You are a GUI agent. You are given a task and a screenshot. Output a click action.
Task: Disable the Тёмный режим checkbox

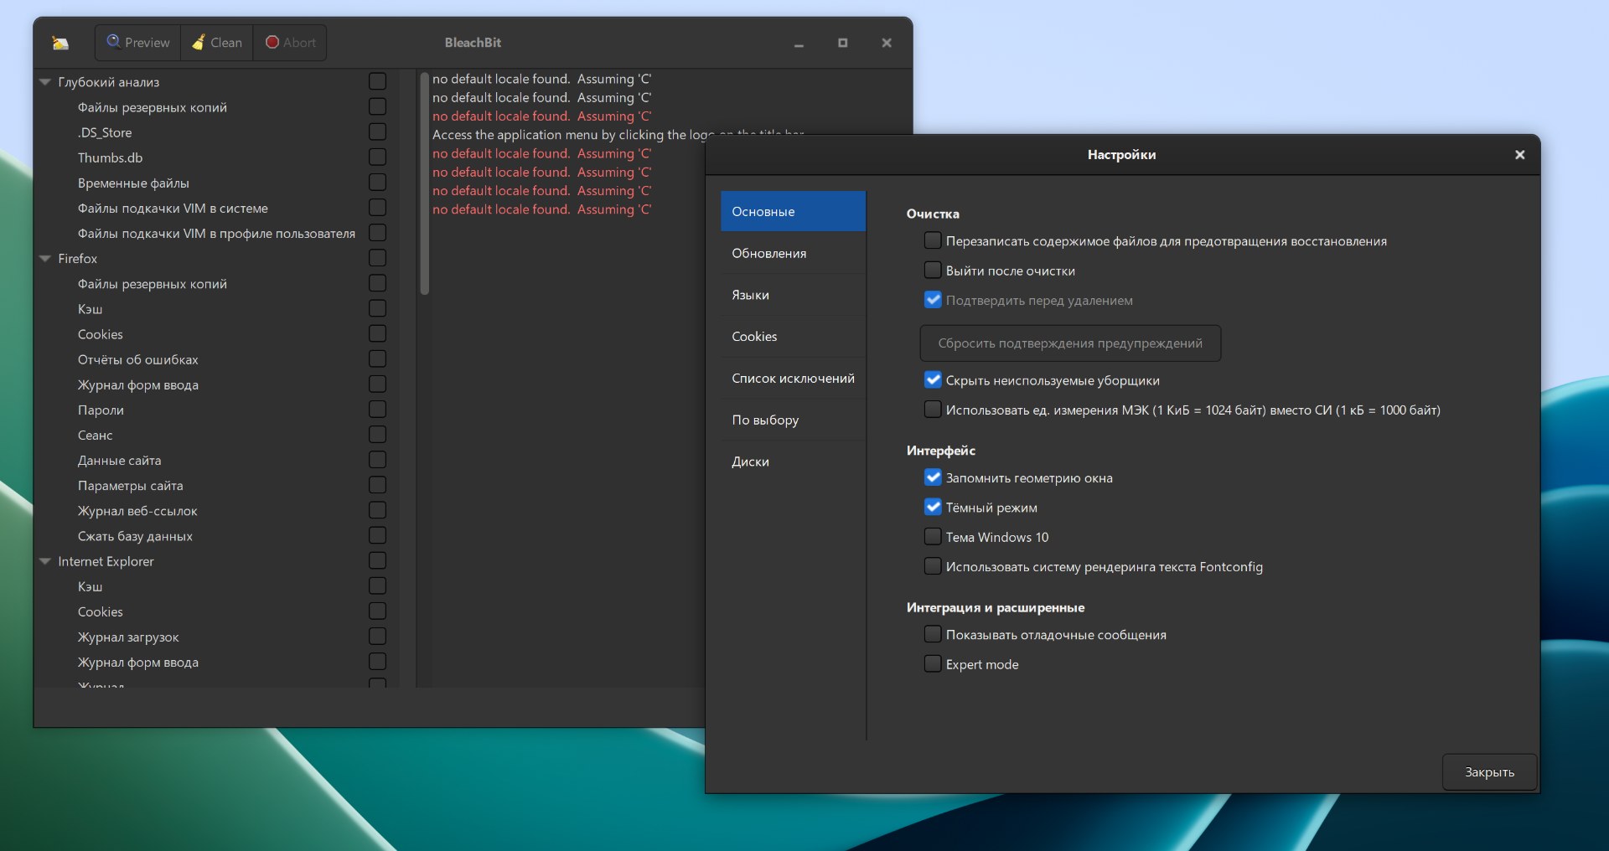coord(933,508)
